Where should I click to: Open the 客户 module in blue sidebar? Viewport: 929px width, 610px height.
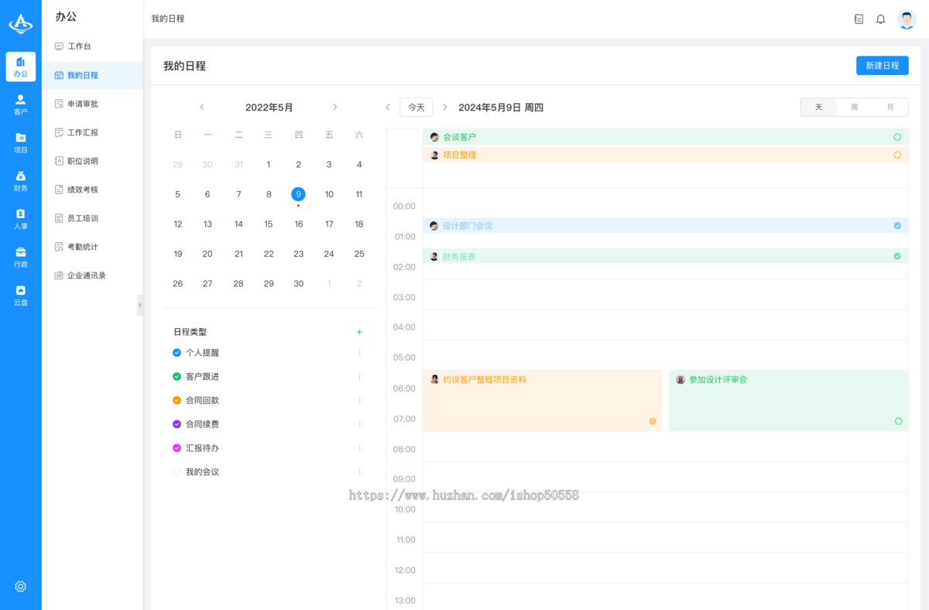click(x=21, y=105)
